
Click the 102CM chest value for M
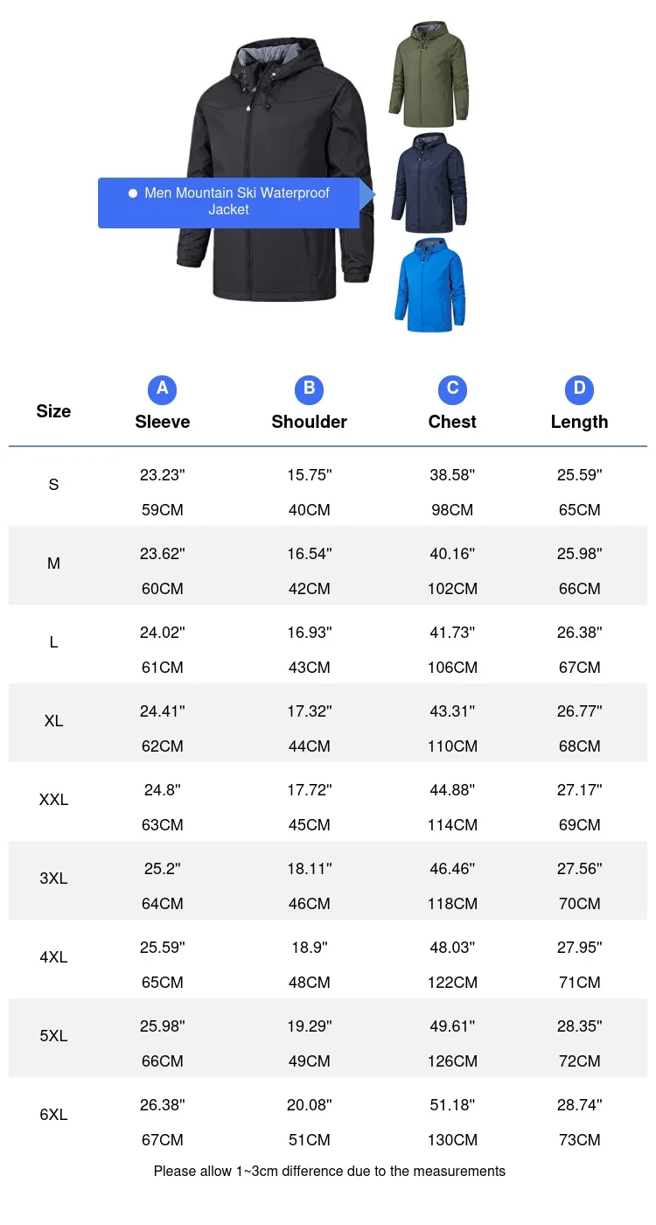pos(452,589)
